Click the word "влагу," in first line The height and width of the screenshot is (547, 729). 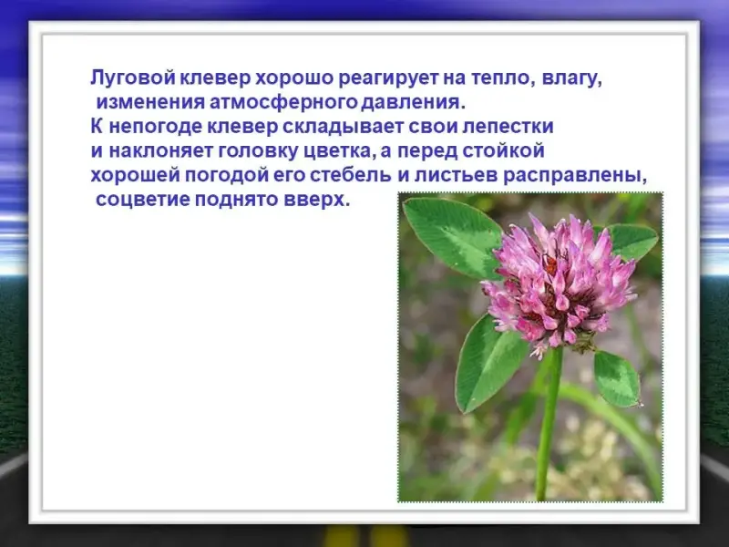point(572,78)
